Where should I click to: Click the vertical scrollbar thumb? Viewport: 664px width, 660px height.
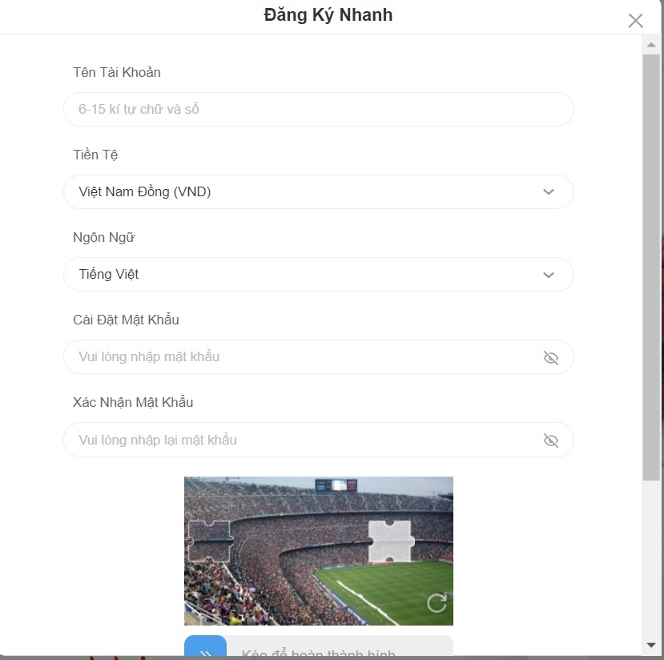651,268
